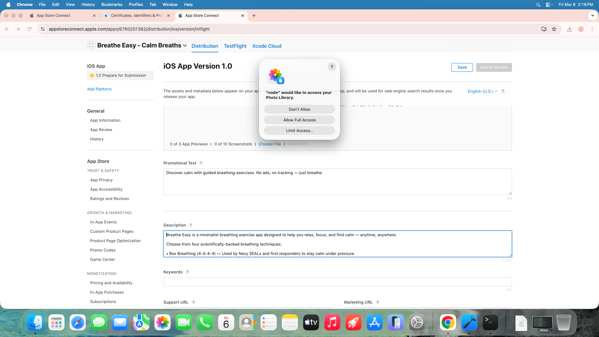599x337 pixels.
Task: Click the help icon on the Photo Library dialog
Action: (x=331, y=67)
